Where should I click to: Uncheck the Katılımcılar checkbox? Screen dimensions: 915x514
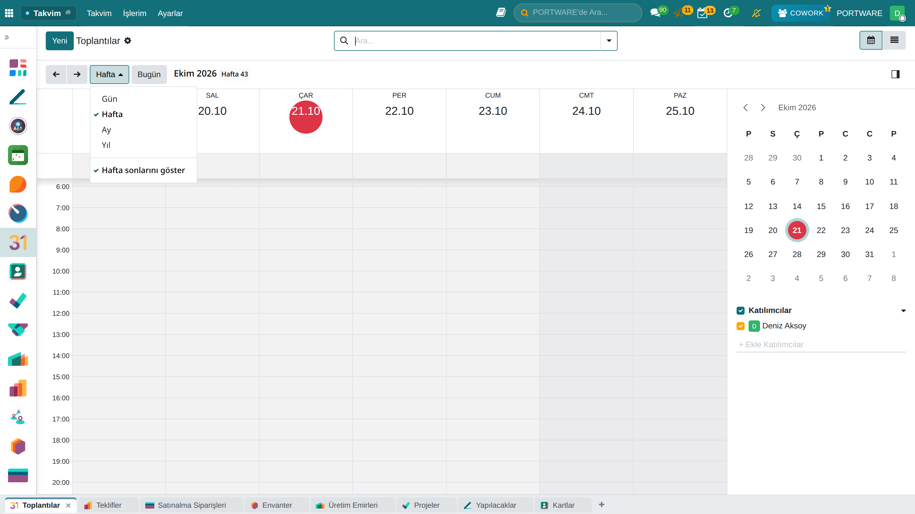point(741,310)
